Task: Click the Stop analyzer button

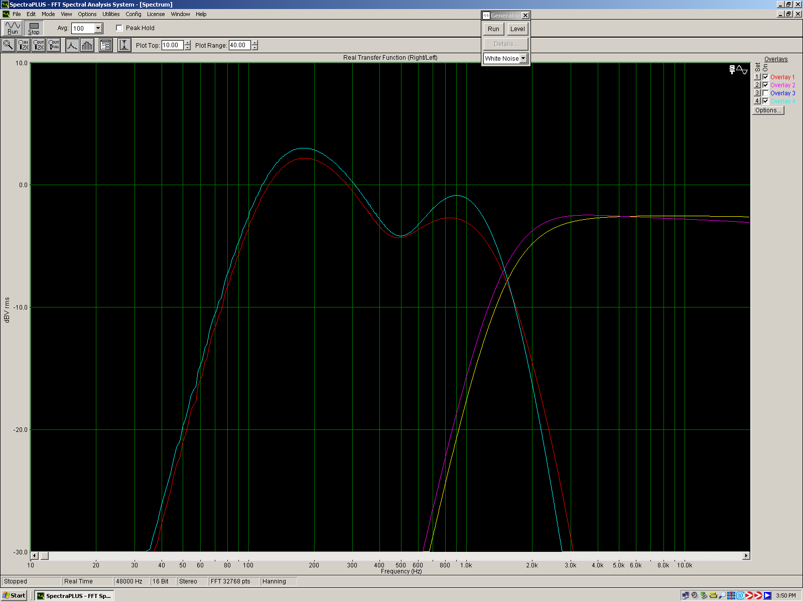Action: pos(34,28)
